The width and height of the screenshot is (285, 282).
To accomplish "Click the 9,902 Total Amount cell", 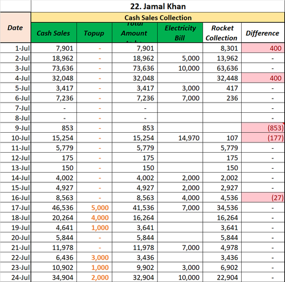I will pyautogui.click(x=135, y=267).
